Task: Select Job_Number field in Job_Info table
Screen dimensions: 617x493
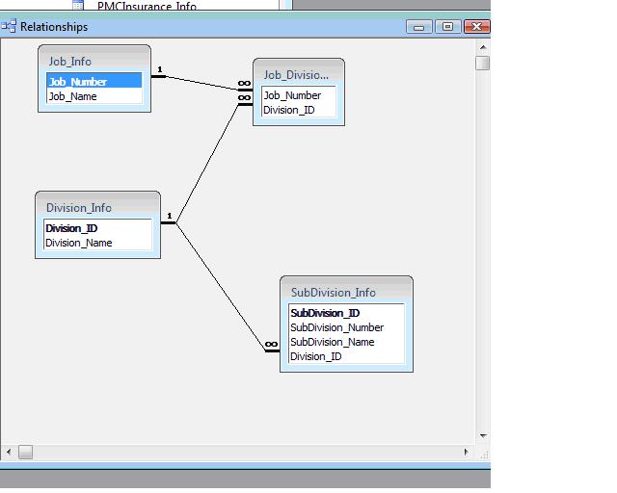Action: (94, 82)
